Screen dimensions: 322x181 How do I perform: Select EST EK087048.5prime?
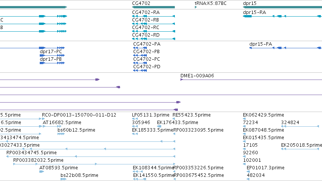click(263, 130)
